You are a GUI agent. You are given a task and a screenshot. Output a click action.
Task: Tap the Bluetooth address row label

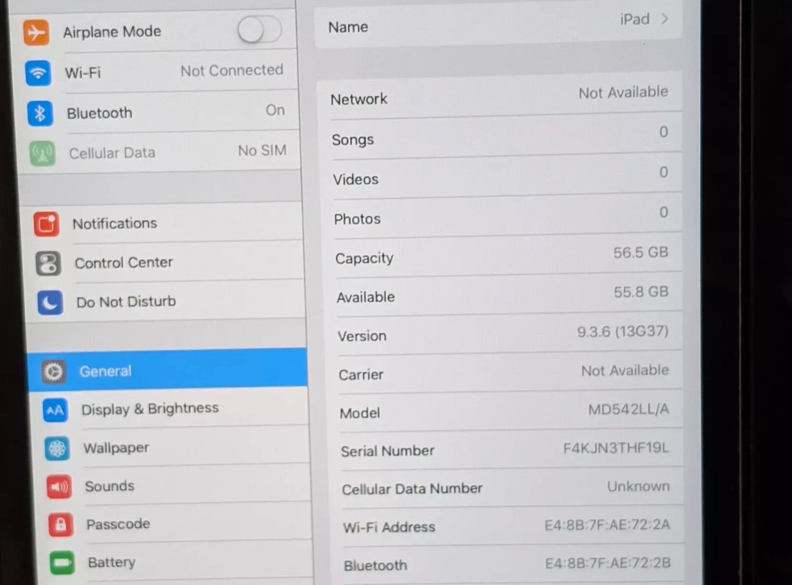click(376, 566)
